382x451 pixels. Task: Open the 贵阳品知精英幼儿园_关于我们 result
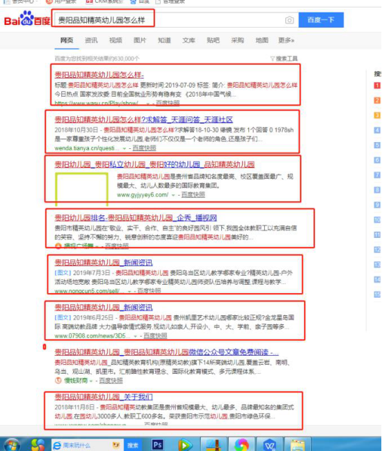(x=103, y=397)
